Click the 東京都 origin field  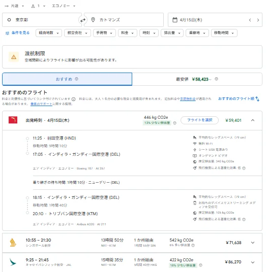click(x=42, y=20)
